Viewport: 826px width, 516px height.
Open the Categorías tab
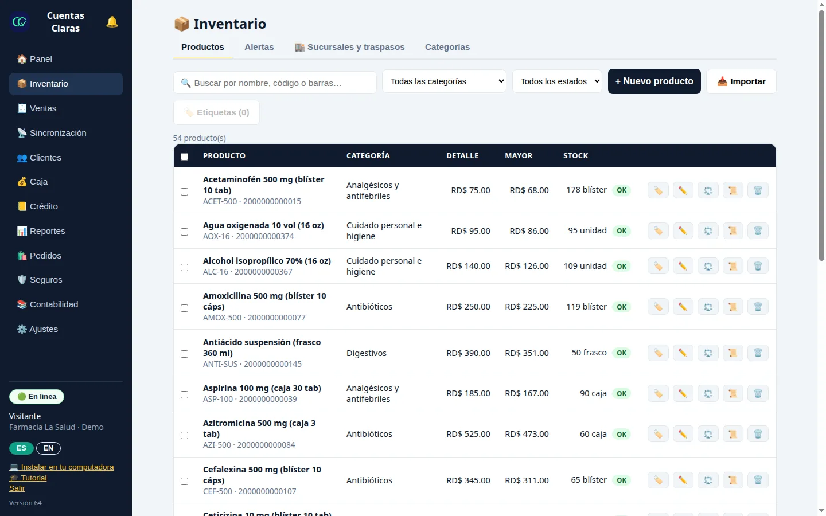pos(447,47)
